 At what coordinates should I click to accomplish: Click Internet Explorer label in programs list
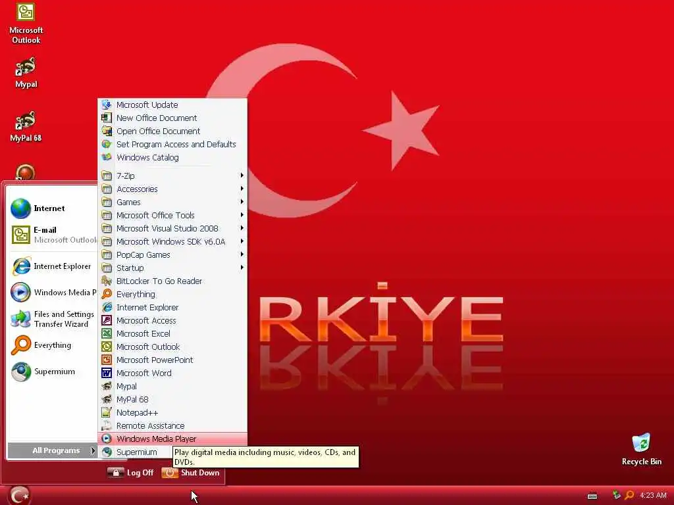147,308
